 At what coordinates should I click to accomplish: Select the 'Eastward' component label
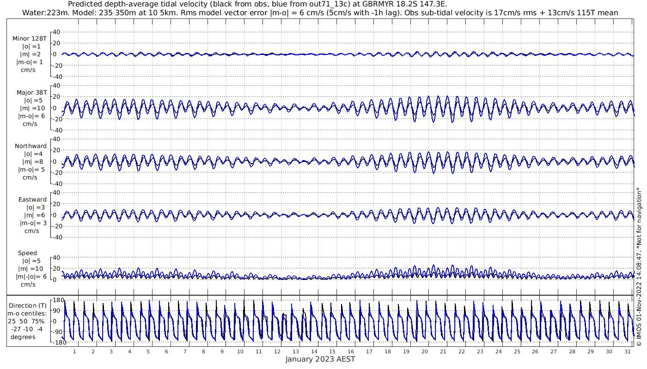[x=32, y=200]
